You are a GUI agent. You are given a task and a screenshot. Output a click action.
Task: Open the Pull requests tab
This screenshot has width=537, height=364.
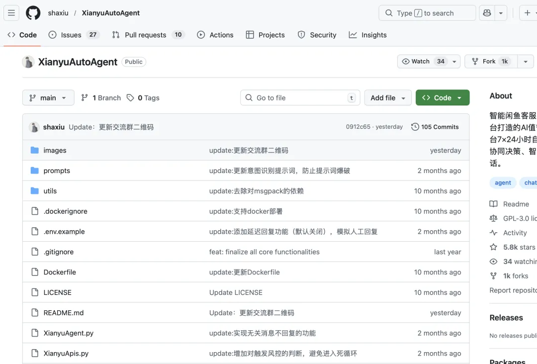(148, 35)
